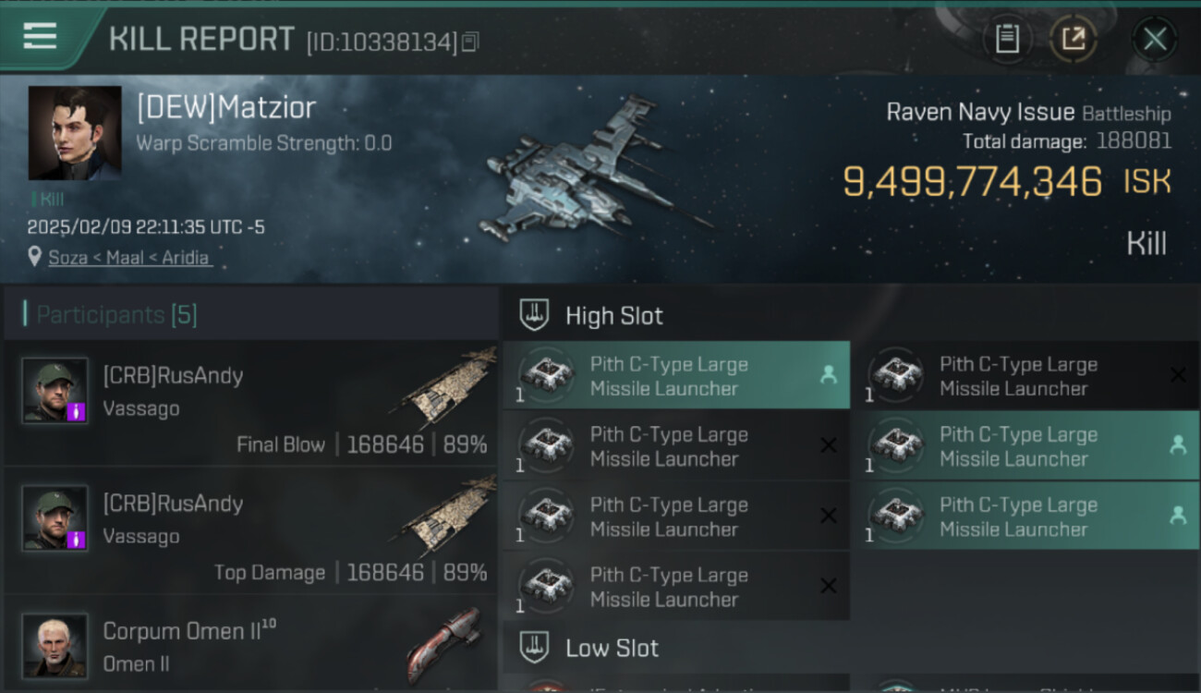This screenshot has width=1201, height=693.
Task: Open the Soza < Maal < Aridia location link
Action: point(129,258)
